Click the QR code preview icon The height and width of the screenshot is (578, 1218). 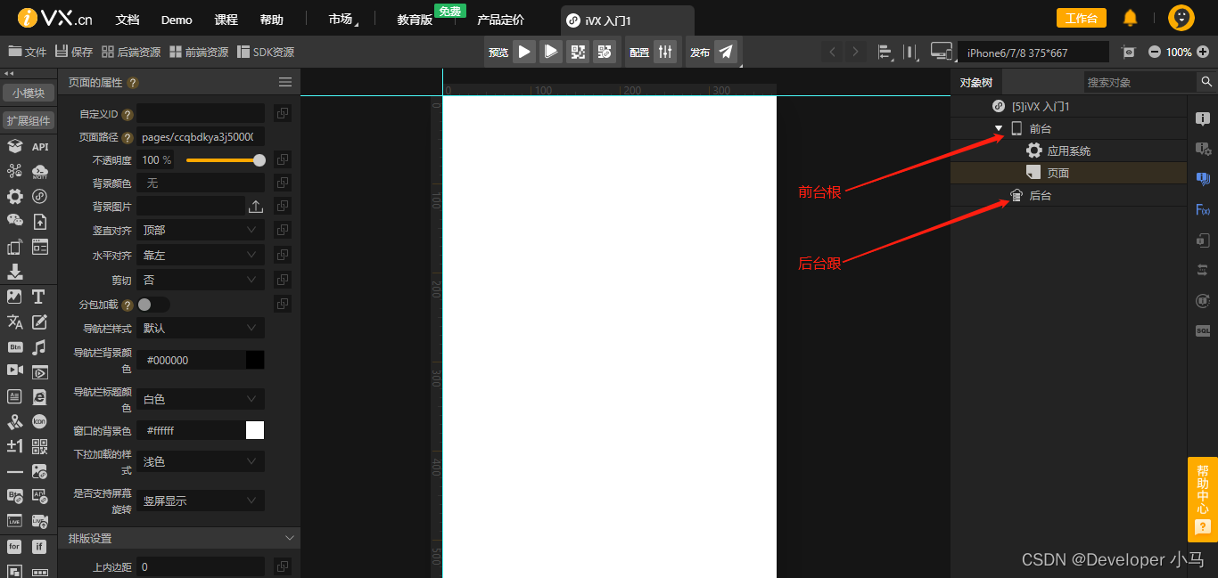click(x=578, y=52)
